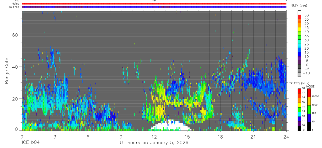Image resolution: width=322 pixels, height=148 pixels.
Task: Click the green segment of the NOISE color bar
Action: (x=309, y=109)
